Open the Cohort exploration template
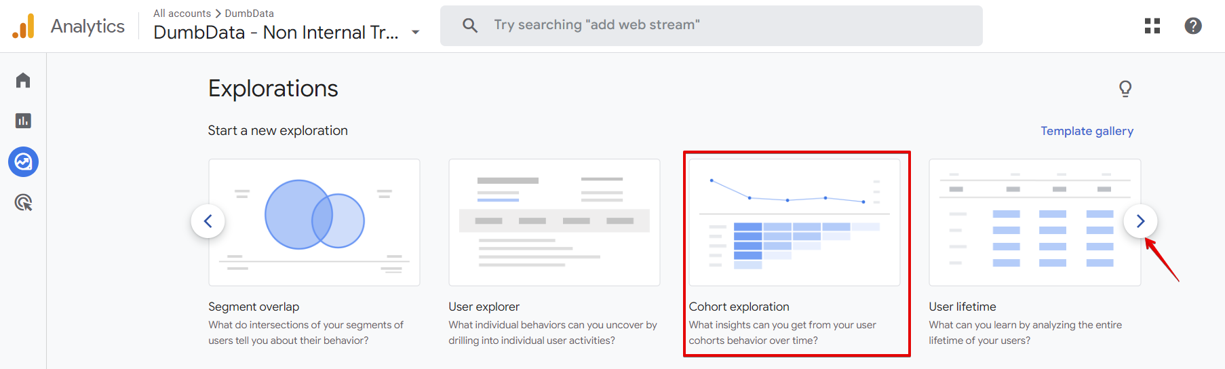This screenshot has width=1225, height=369. point(794,222)
